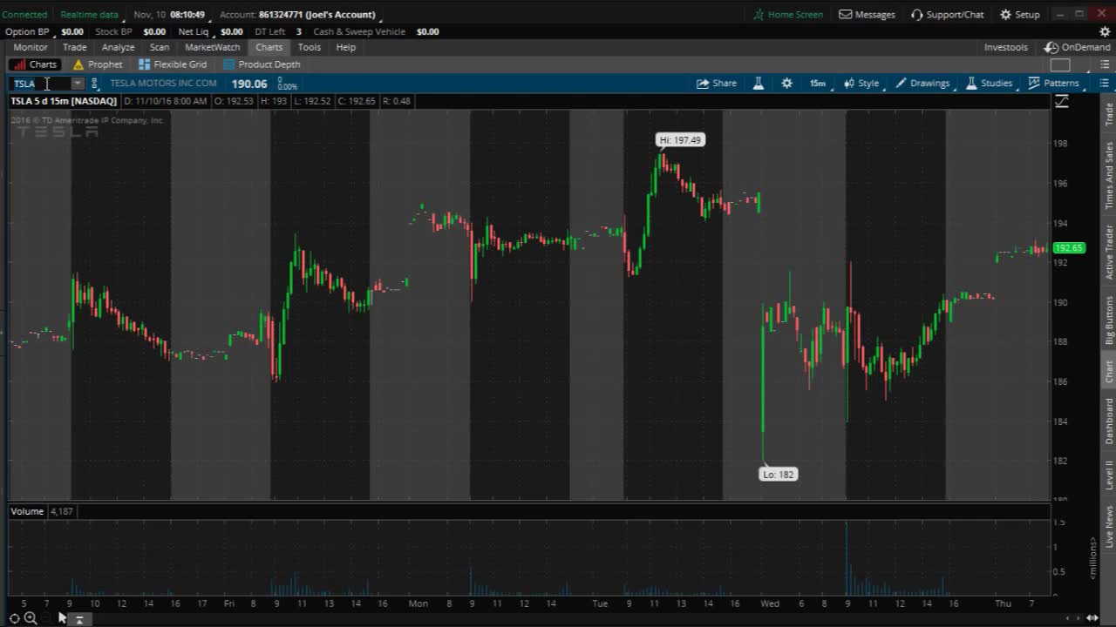
Task: Select the Chart side panel tab
Action: [1109, 372]
